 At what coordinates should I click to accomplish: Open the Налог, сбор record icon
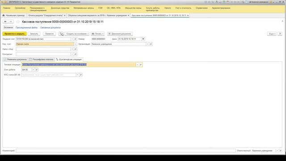coord(76,49)
